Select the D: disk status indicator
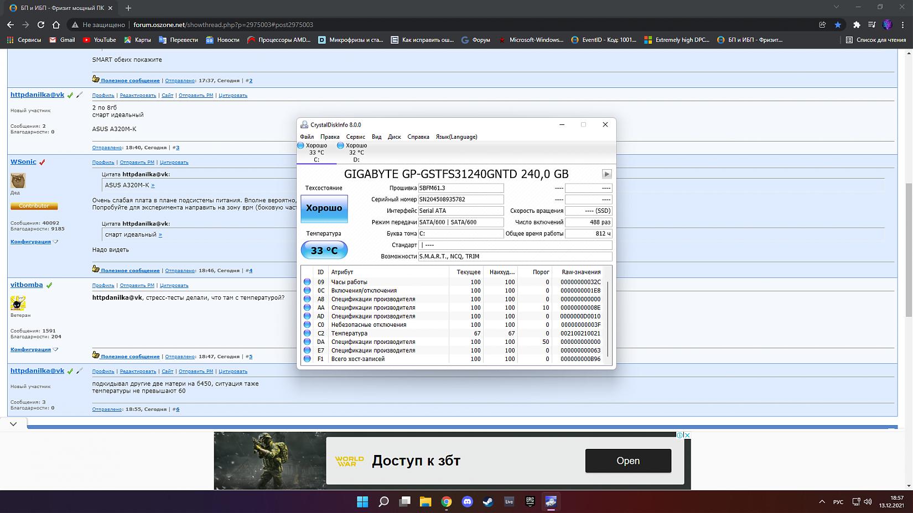The width and height of the screenshot is (913, 513). [356, 152]
